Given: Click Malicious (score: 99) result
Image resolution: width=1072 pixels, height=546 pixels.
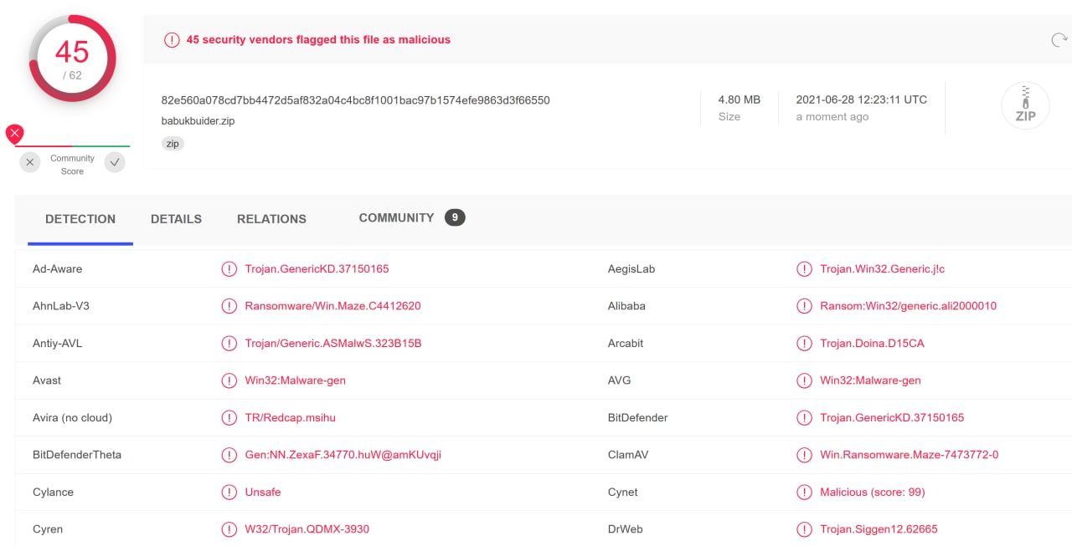Looking at the screenshot, I should (872, 492).
